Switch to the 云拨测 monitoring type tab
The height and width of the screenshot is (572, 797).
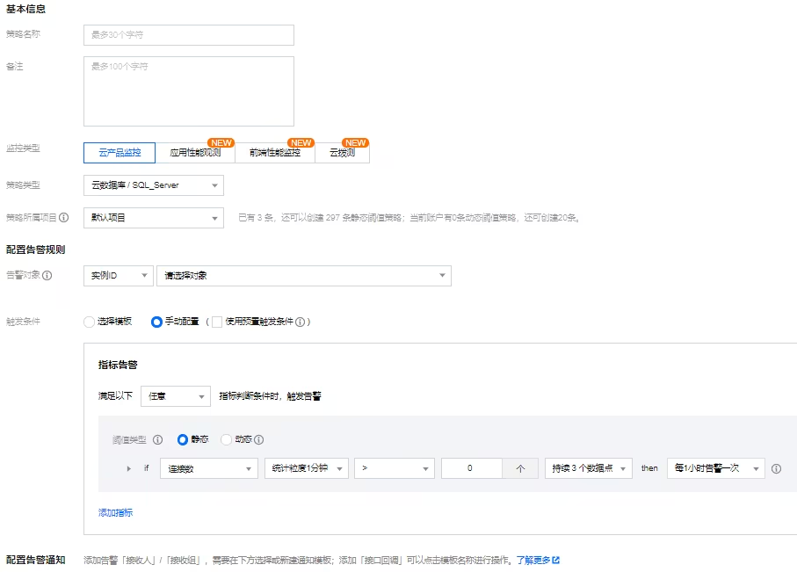tap(342, 153)
